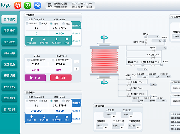Switch to 相对位置 tab in 坩埚升降
Image resolution: width=180 pixels, height=135 pixels.
click(x=76, y=111)
